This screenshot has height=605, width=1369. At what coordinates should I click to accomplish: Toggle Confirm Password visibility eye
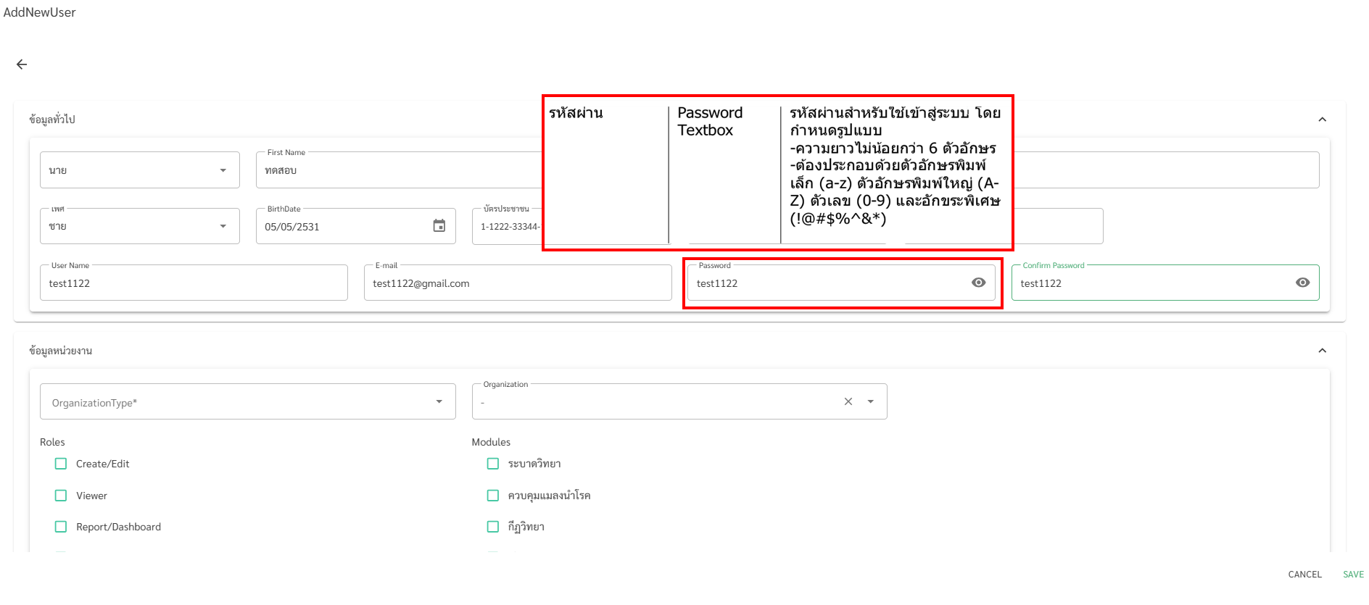coord(1302,283)
